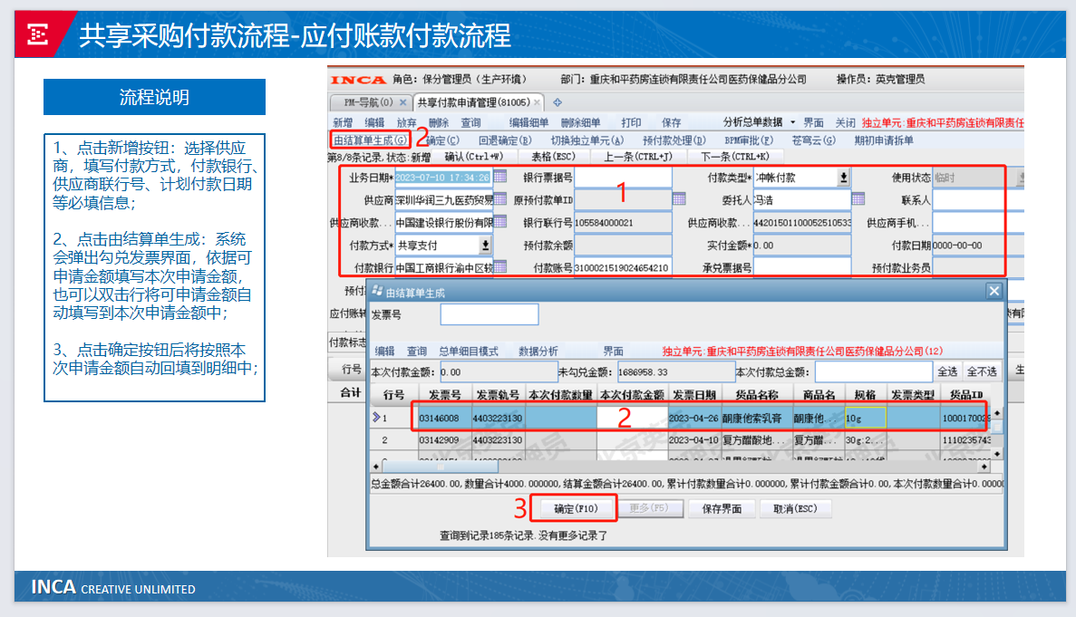The width and height of the screenshot is (1076, 617).
Task: Open lookup icon beside 原预付款单ID field
Action: pyautogui.click(x=679, y=199)
